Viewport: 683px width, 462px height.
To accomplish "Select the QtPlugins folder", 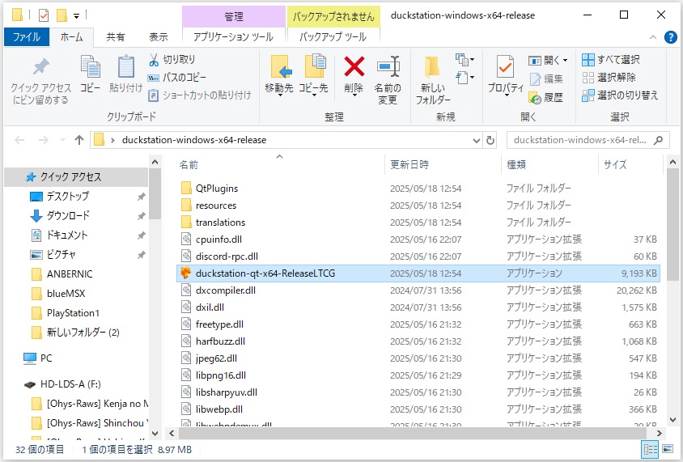I will (217, 188).
